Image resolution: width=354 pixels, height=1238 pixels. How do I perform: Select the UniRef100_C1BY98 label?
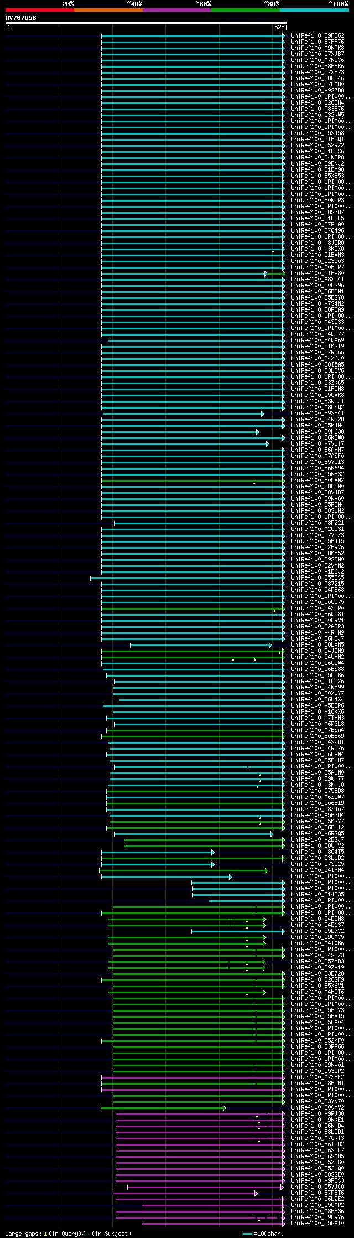317,170
